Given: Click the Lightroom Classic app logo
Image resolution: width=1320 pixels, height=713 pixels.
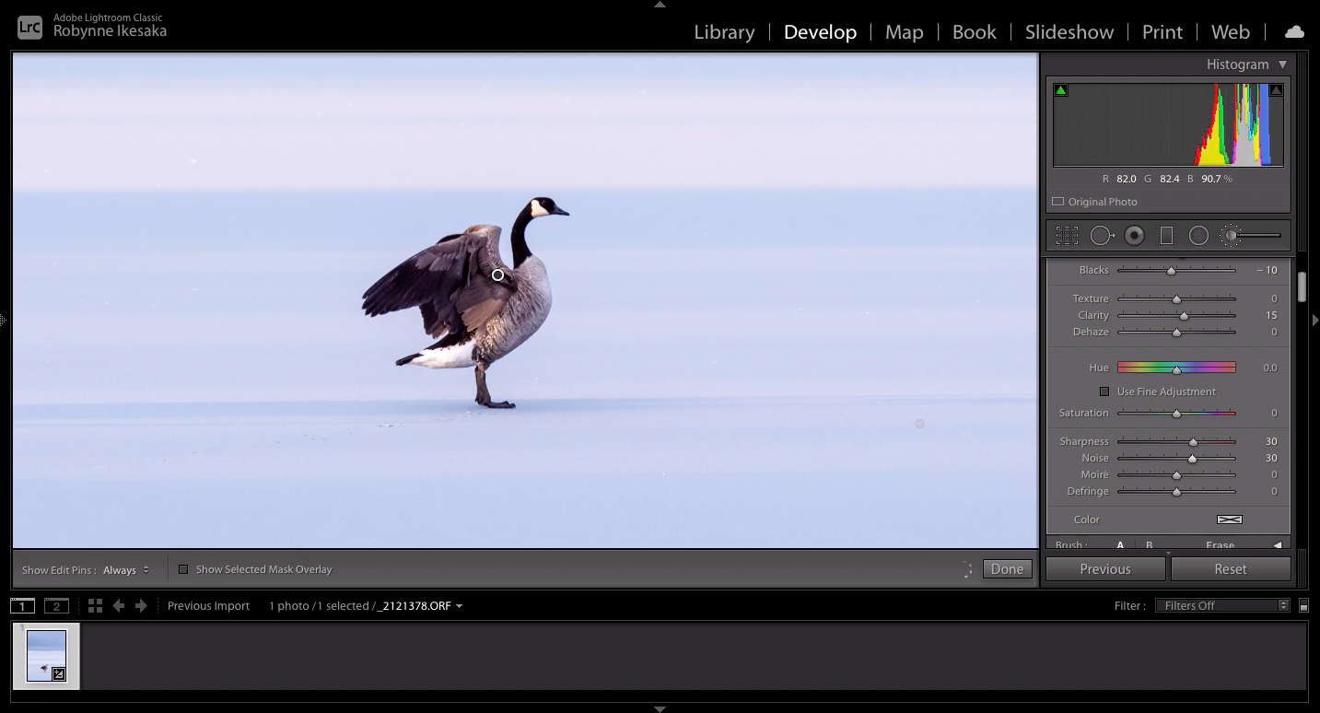Looking at the screenshot, I should [28, 26].
